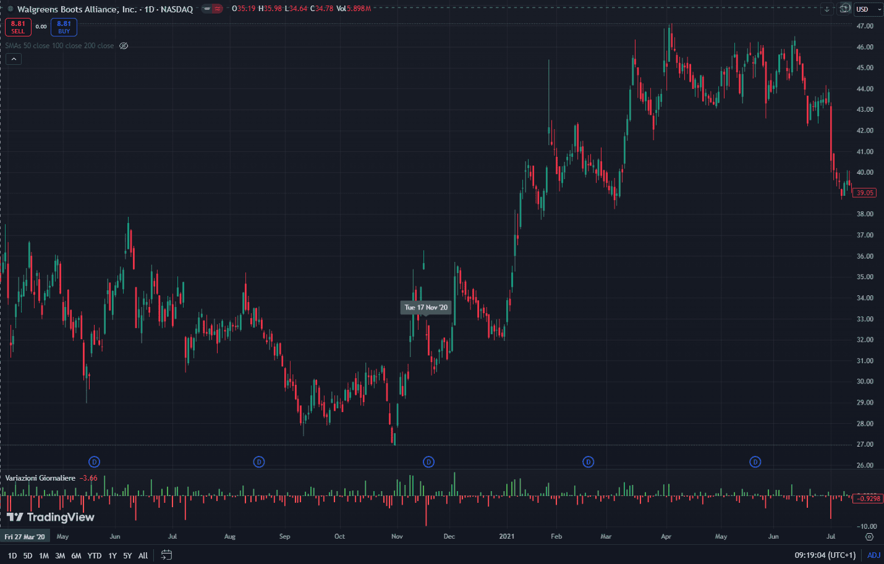
Task: Select the YTD time range
Action: click(x=95, y=555)
